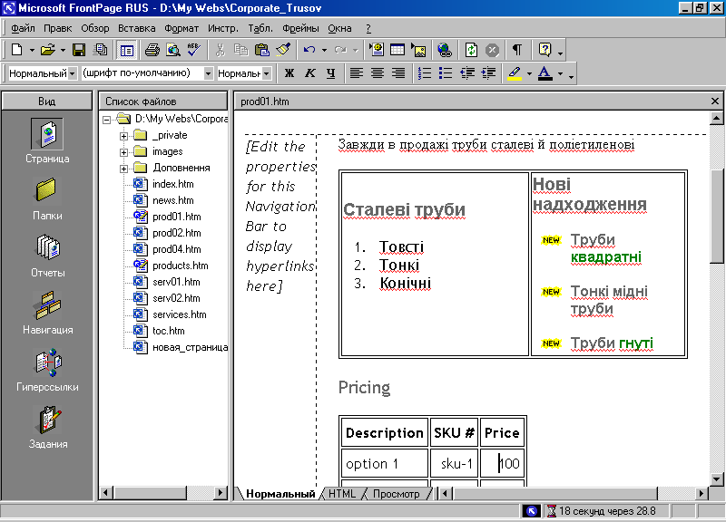Toggle right text alignment
This screenshot has width=726, height=522.
coord(398,73)
